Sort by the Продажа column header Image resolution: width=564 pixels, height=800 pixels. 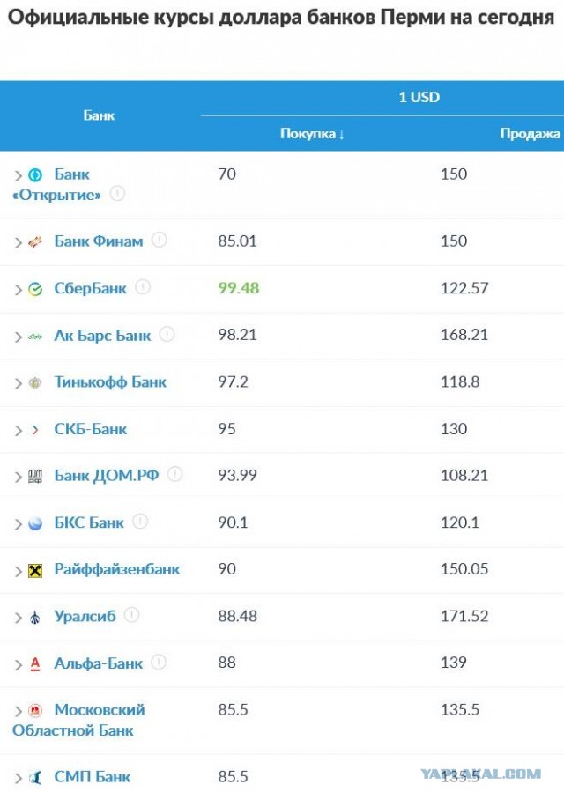click(x=531, y=134)
